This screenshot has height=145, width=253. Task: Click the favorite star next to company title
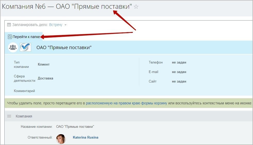136,7
